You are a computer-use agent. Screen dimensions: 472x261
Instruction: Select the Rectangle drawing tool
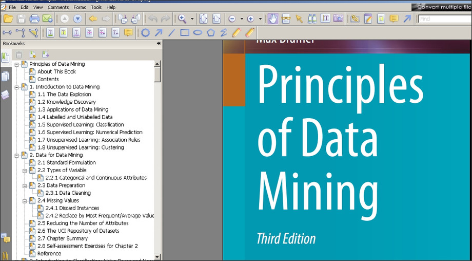185,33
